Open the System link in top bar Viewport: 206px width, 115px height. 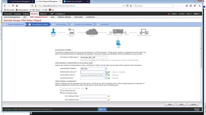182,14
